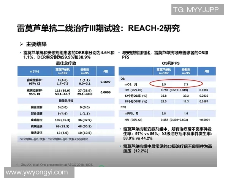The image size is (228, 182).
Task: Click the bullet about 高血压 (12.2%)
Action: (x=168, y=149)
